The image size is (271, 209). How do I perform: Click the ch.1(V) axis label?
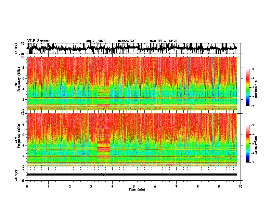coord(16,48)
